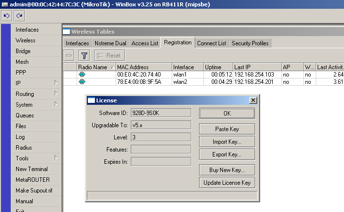The width and height of the screenshot is (344, 212).
Task: Open the Access List tab
Action: 145,43
